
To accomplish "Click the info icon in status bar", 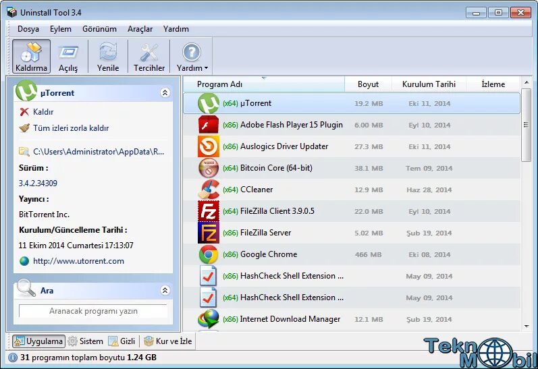I will coord(13,358).
